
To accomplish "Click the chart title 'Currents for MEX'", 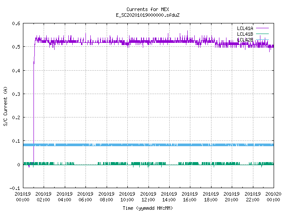I will [148, 9].
